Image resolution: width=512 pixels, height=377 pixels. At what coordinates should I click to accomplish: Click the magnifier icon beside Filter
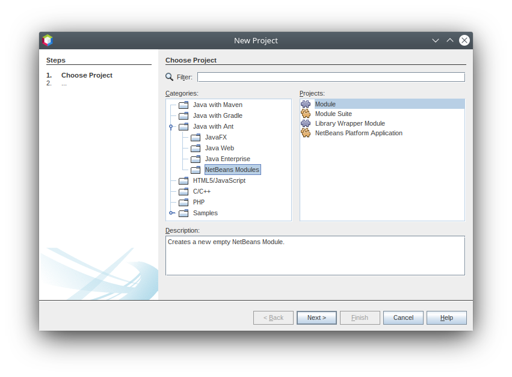click(170, 77)
